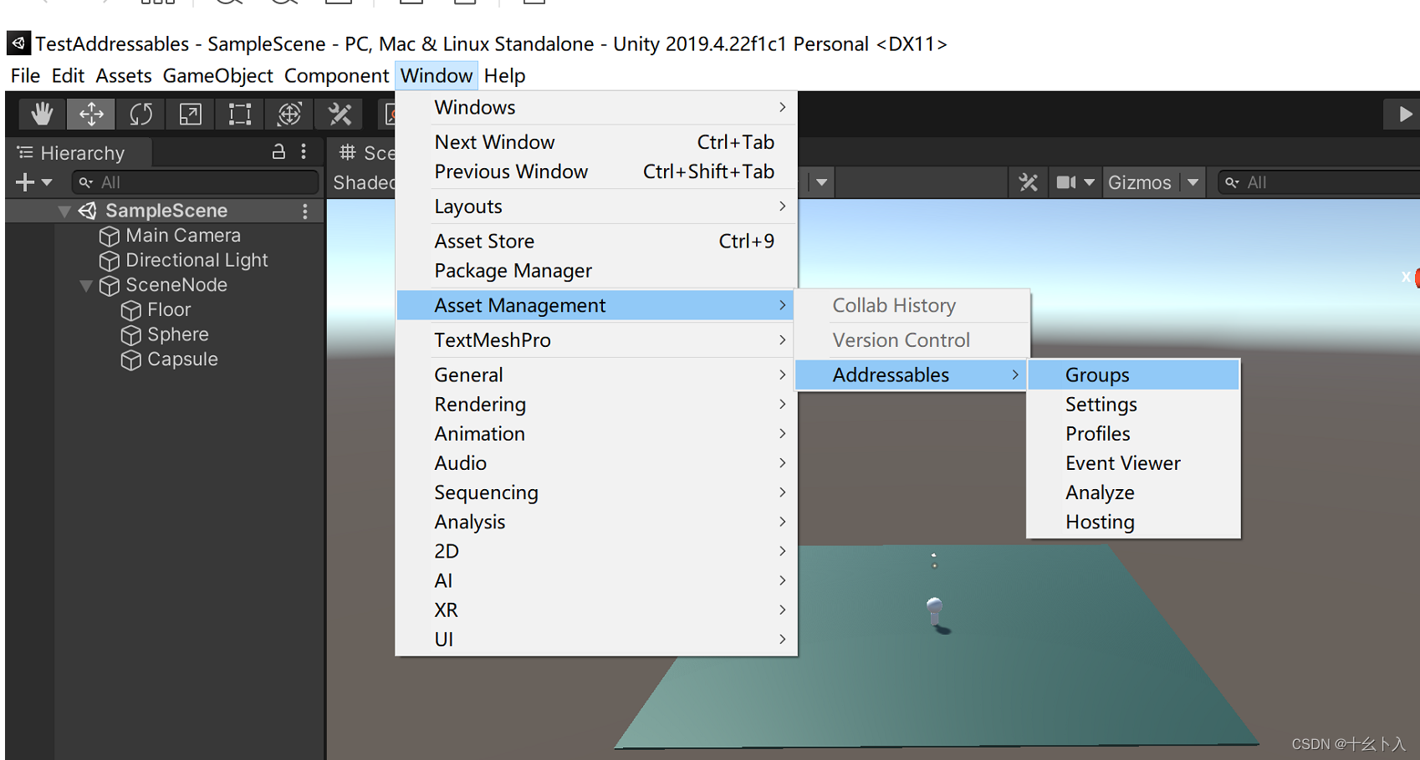Select the Scale tool
This screenshot has width=1420, height=760.
(190, 114)
